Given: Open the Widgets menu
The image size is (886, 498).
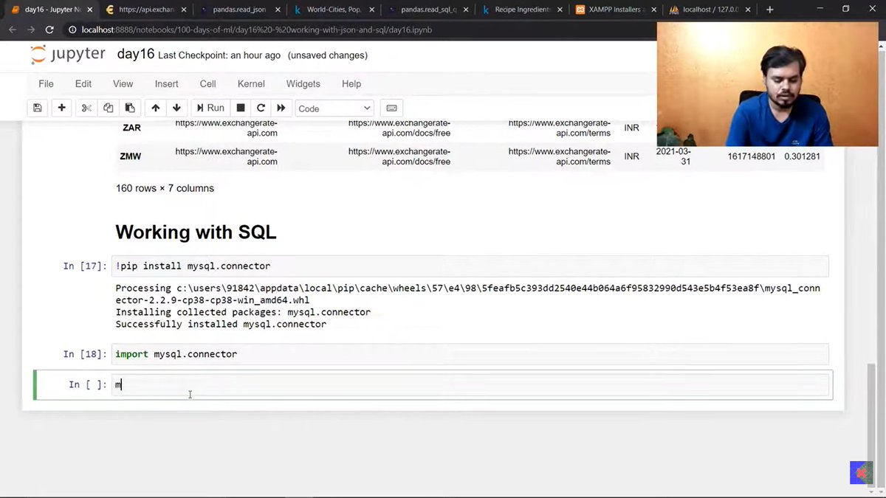Looking at the screenshot, I should coord(303,84).
